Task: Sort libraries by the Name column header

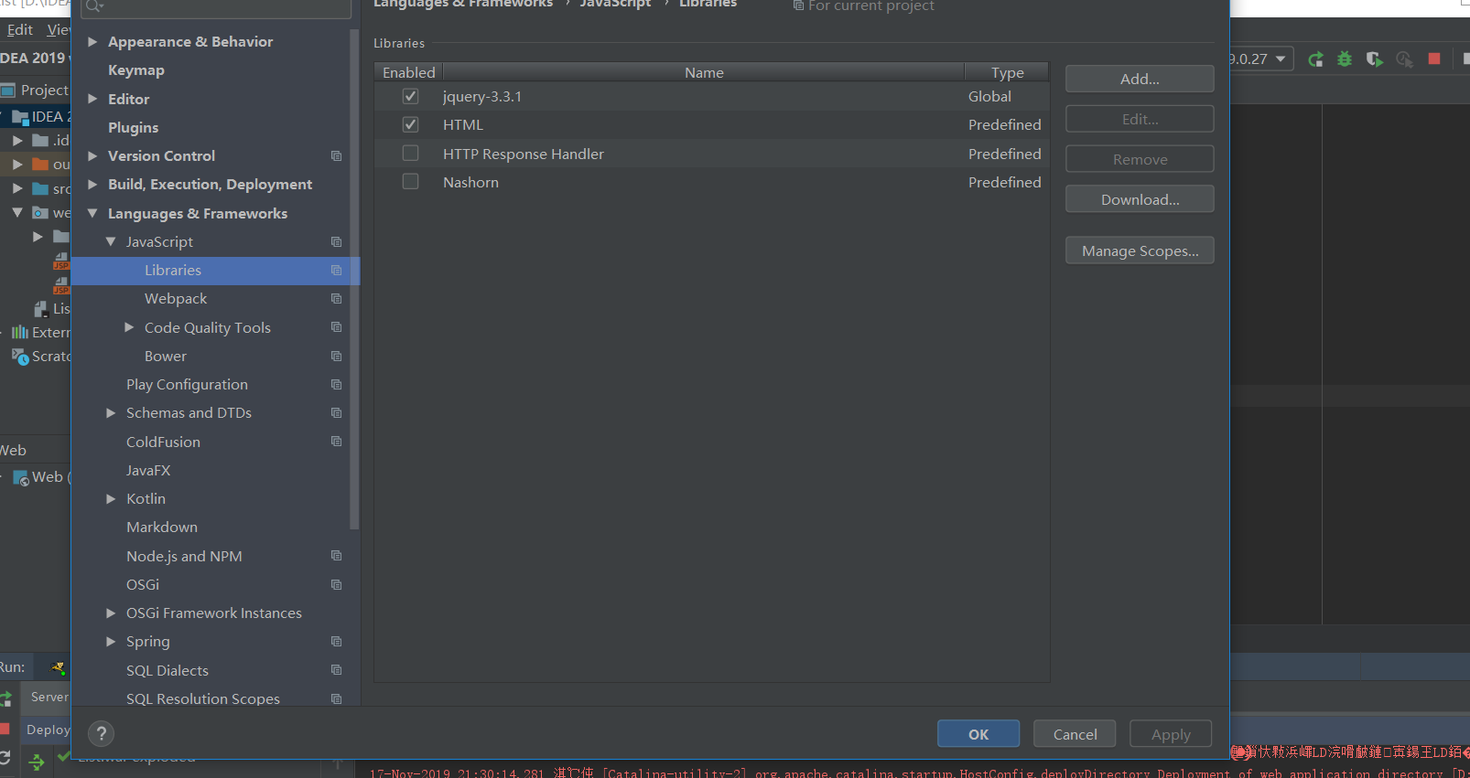Action: click(x=704, y=72)
